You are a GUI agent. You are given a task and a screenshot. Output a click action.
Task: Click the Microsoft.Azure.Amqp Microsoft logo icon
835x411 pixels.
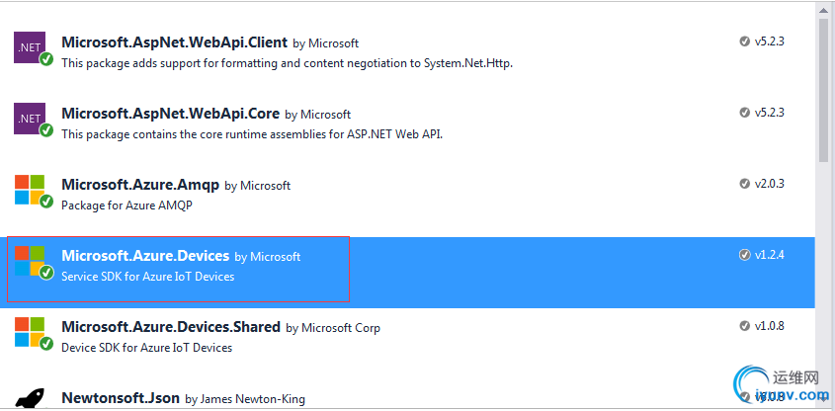[x=29, y=190]
